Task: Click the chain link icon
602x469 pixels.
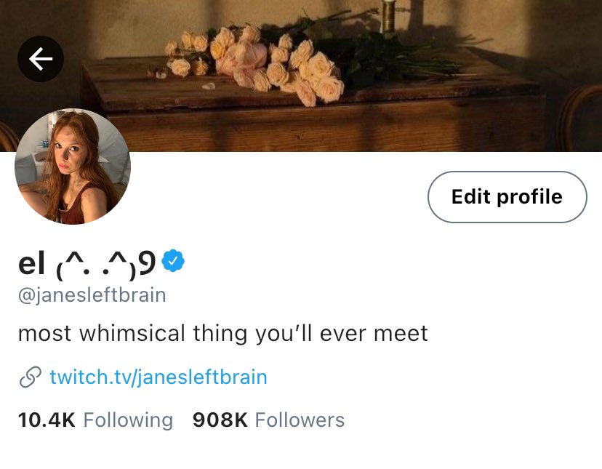Action: pyautogui.click(x=30, y=377)
